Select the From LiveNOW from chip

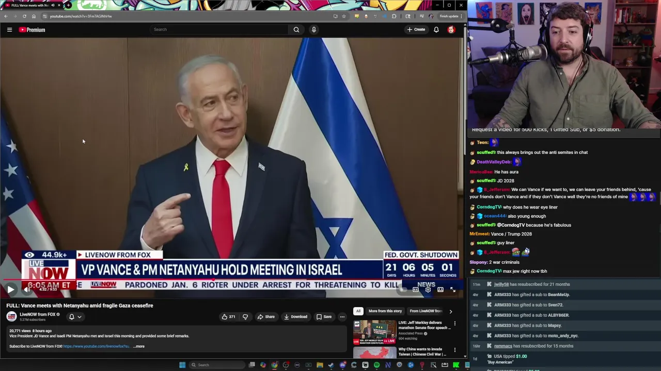point(426,311)
